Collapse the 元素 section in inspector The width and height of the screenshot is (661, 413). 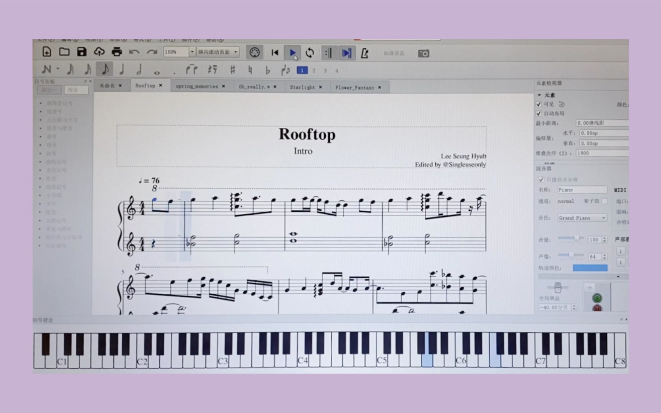pos(539,95)
